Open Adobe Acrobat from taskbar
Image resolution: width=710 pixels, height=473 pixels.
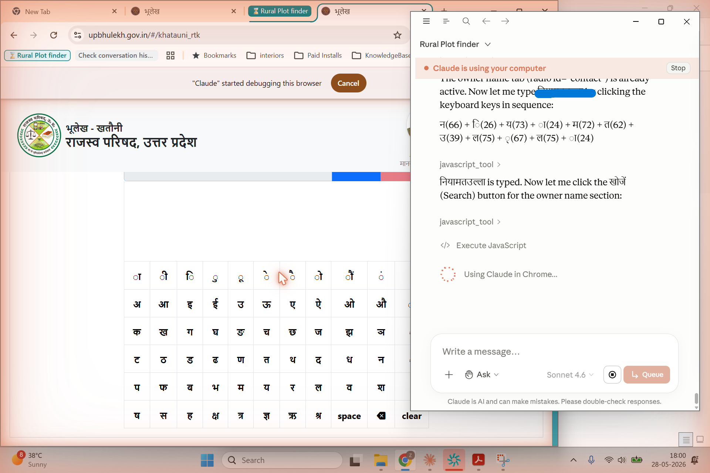(479, 460)
